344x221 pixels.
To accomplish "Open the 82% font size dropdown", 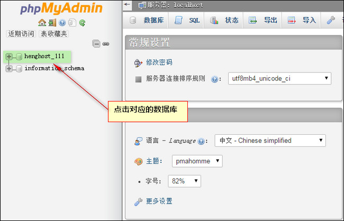I will pos(184,181).
